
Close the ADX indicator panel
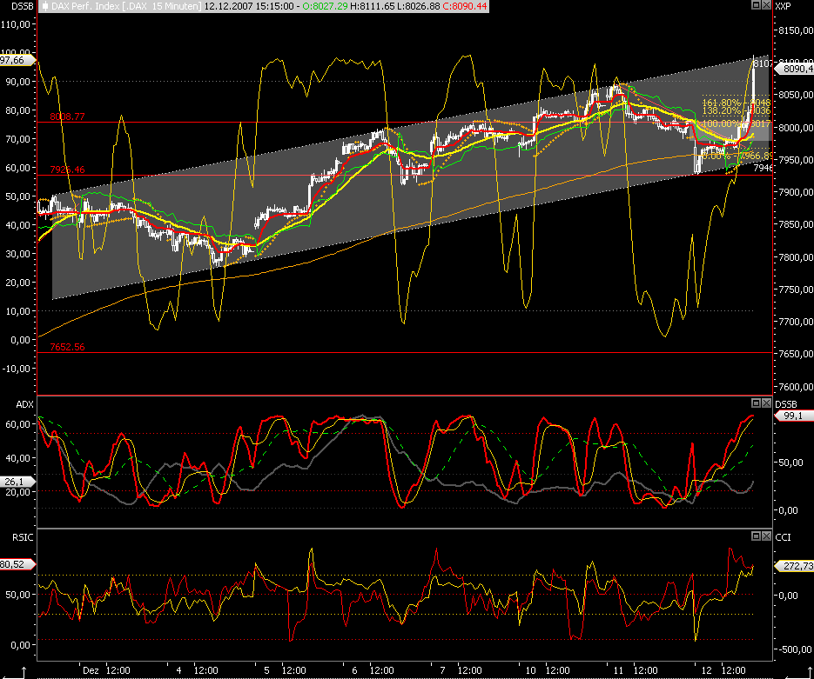click(x=766, y=403)
